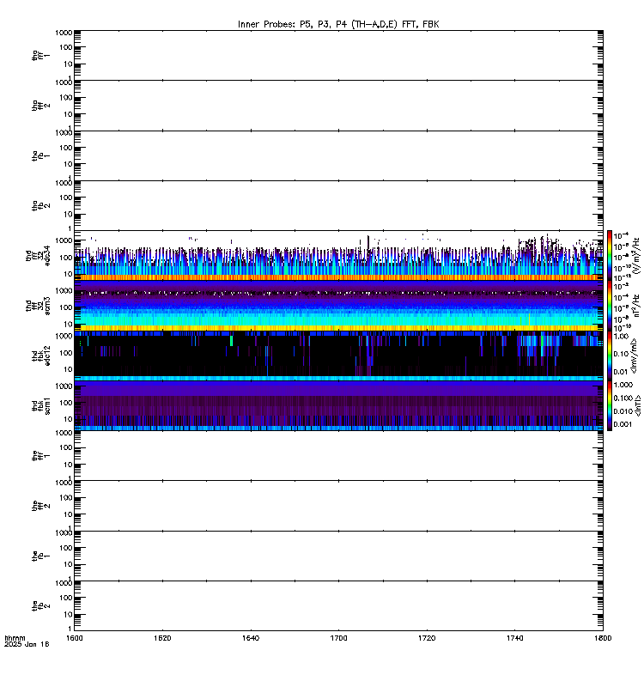Viewport: 644px width, 687px height.
Task: Click the '100' y-axis tick of the fff 1
Action: [66, 447]
